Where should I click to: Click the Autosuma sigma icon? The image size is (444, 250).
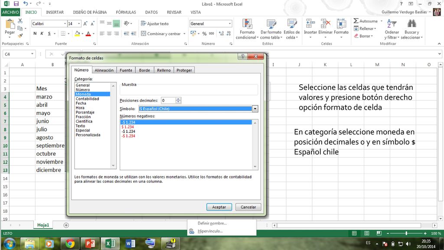356,21
